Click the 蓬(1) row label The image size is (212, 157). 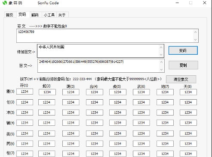(10, 91)
